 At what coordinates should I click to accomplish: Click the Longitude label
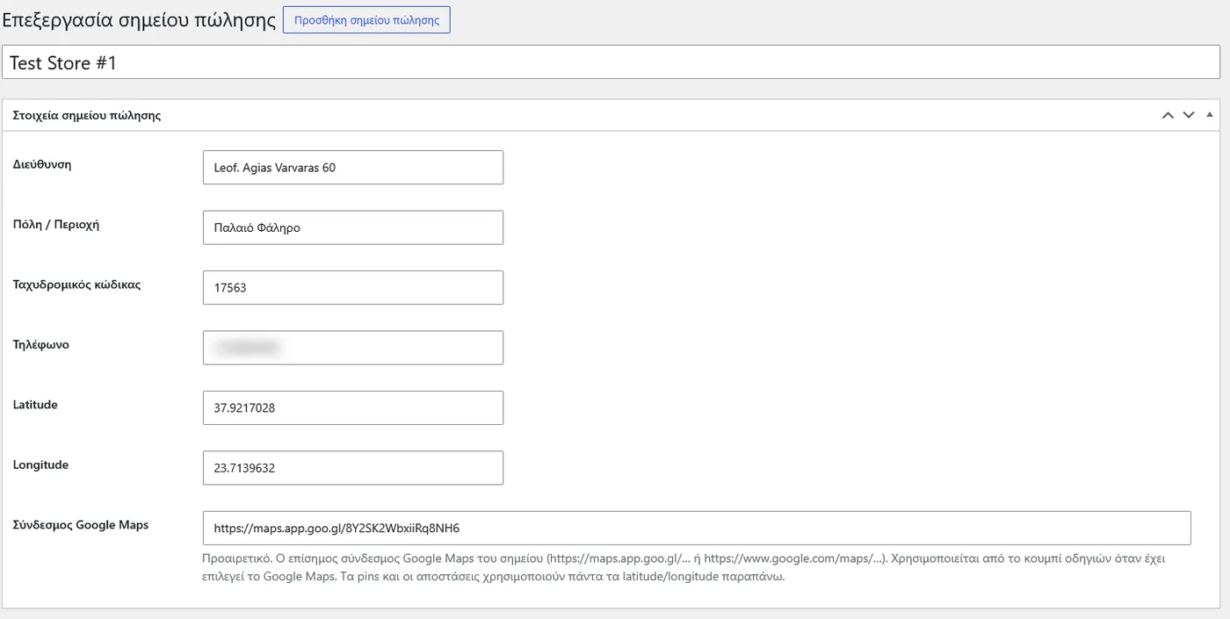coord(40,464)
